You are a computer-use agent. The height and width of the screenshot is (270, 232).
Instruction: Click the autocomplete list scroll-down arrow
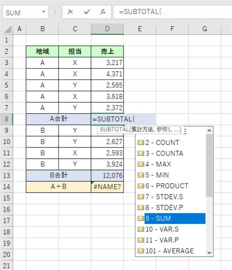click(x=209, y=253)
